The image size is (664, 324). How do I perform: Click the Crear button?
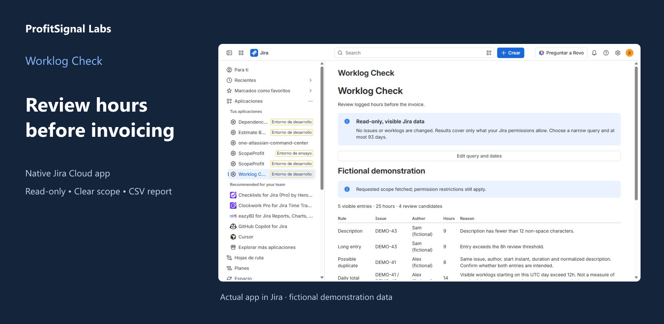511,53
